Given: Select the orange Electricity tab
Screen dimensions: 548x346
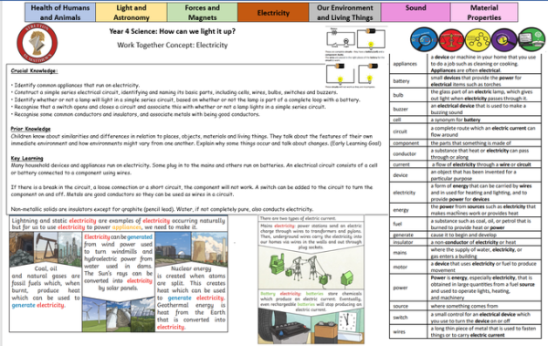Looking at the screenshot, I should 273,12.
